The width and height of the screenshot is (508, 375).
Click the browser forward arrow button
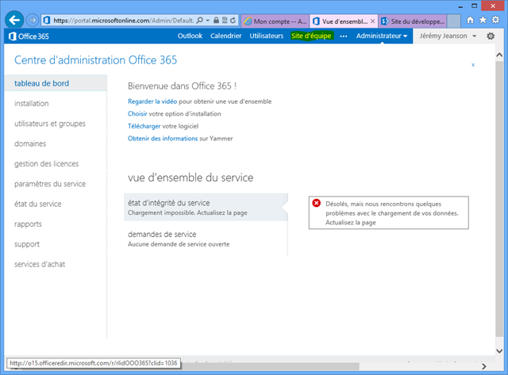tap(32, 21)
